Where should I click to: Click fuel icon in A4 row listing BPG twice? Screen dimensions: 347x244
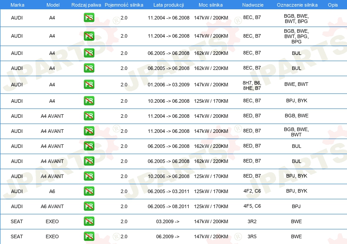89,36
